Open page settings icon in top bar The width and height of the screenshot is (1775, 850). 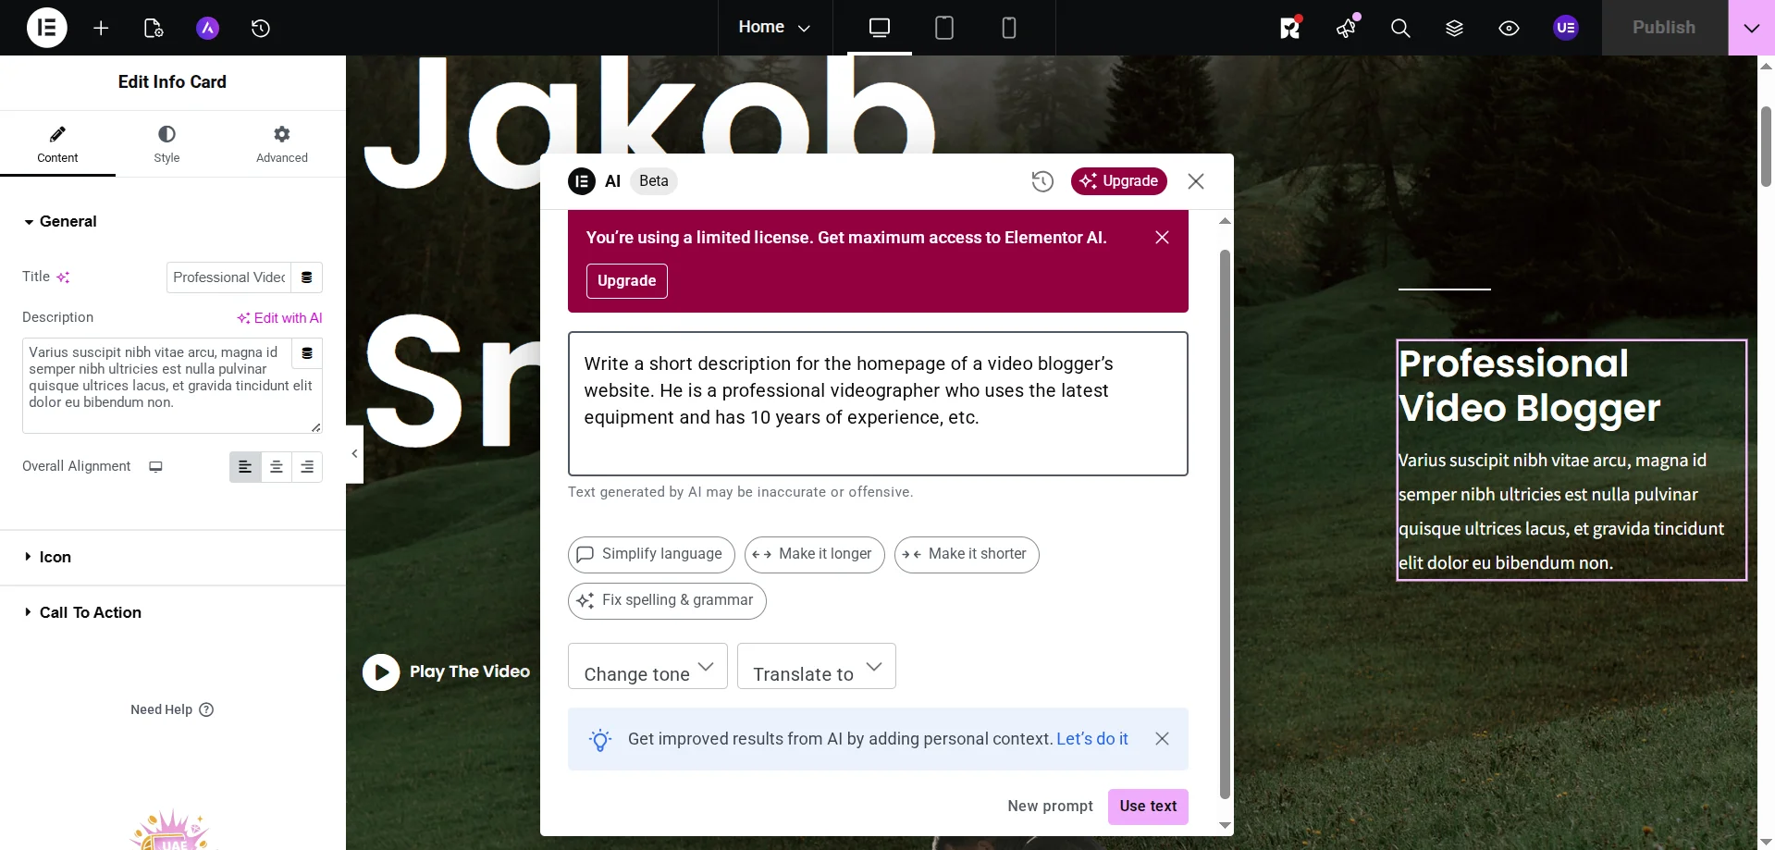pyautogui.click(x=153, y=28)
